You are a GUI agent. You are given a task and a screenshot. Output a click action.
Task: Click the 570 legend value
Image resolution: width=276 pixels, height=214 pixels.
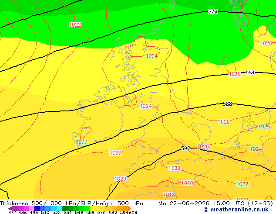(101, 212)
